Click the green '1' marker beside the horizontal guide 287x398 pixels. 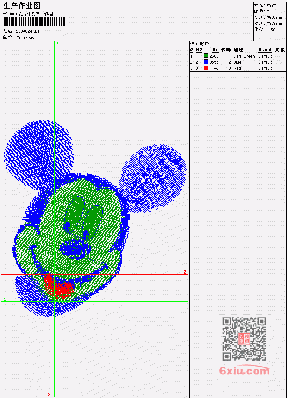click(x=5, y=300)
